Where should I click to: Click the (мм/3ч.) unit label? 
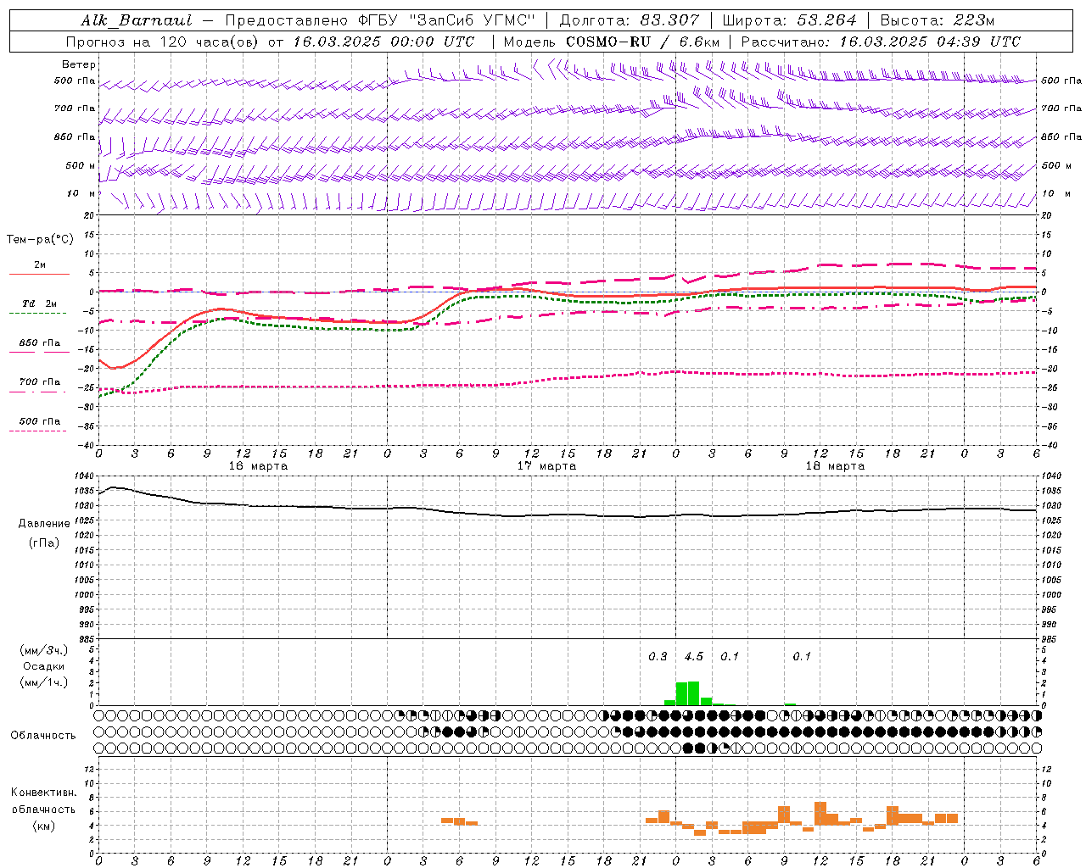coord(44,650)
